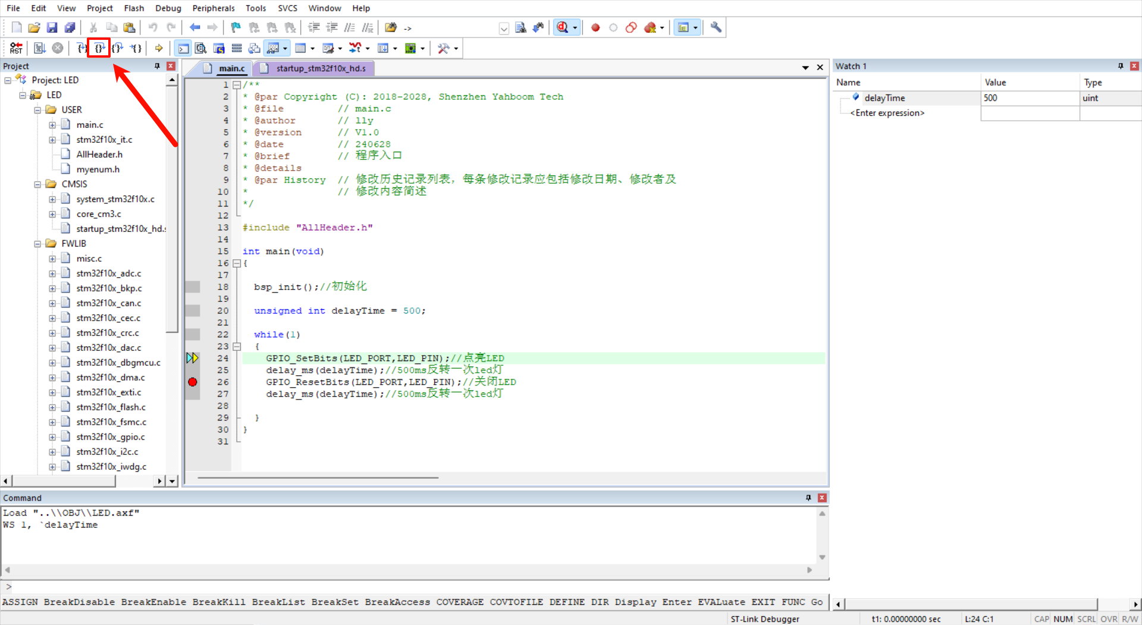Open the Symbols window icon
This screenshot has height=625, width=1142.
219,48
